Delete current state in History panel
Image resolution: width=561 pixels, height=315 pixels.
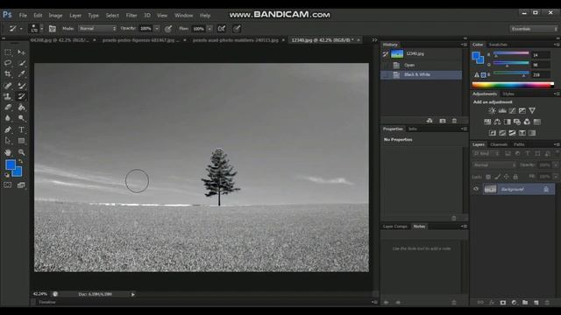pos(454,121)
